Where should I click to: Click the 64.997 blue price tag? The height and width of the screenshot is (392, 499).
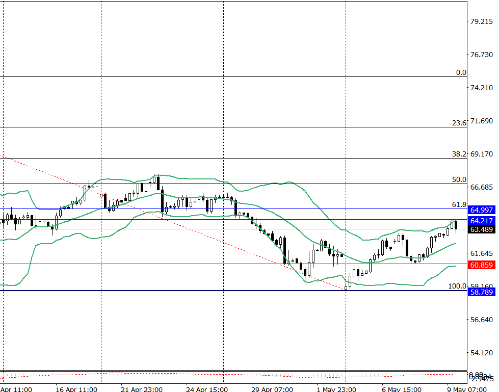pyautogui.click(x=482, y=210)
